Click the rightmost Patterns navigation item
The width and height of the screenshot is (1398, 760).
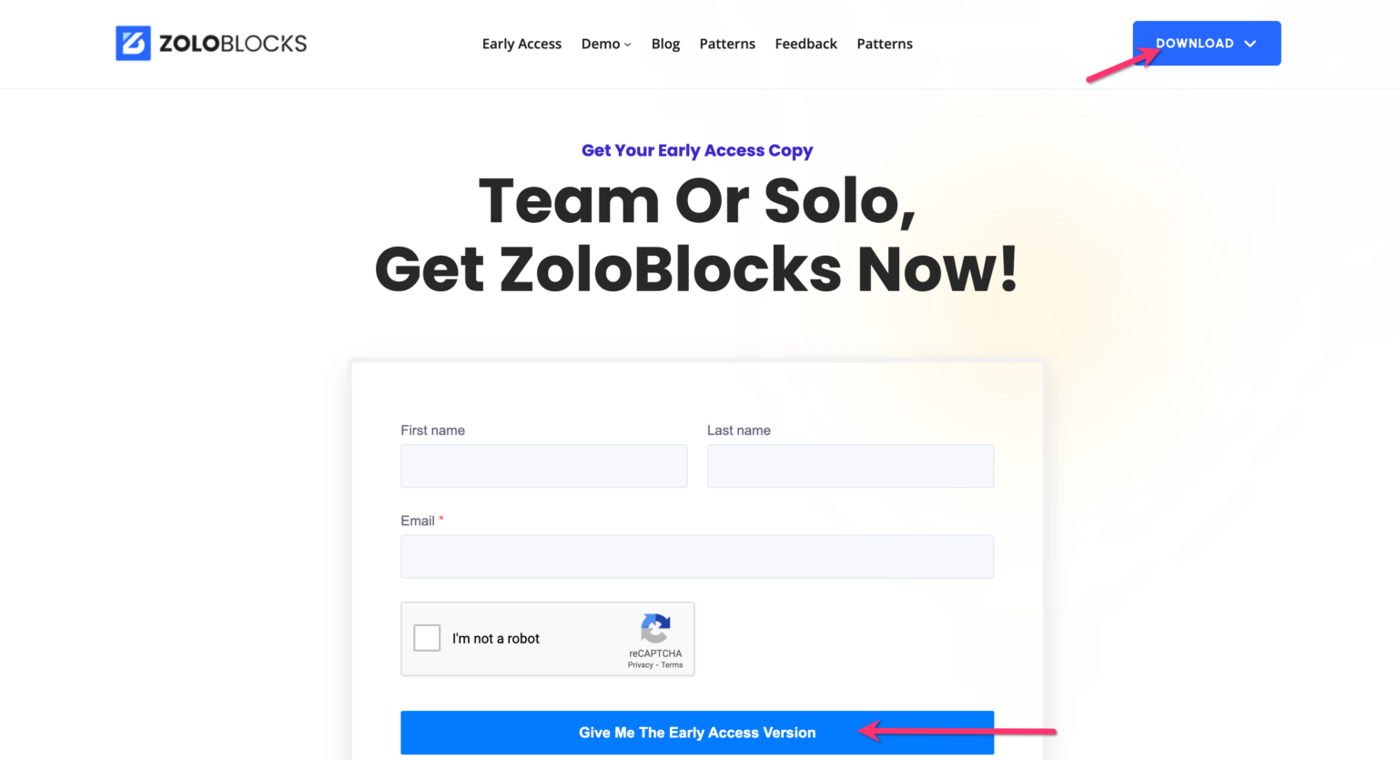point(884,43)
